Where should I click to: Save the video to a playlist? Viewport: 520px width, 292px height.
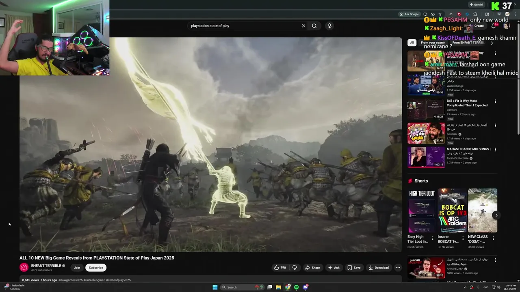click(x=353, y=268)
